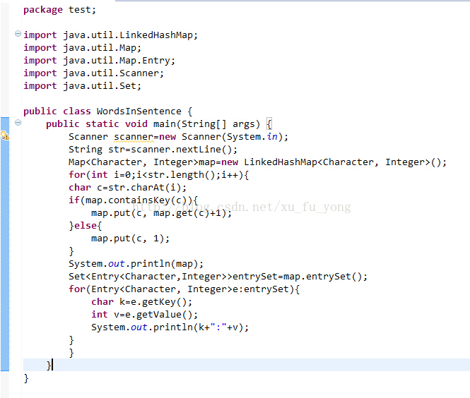This screenshot has width=470, height=398.
Task: Click the if(map.containsKey(c)) line
Action: point(133,200)
